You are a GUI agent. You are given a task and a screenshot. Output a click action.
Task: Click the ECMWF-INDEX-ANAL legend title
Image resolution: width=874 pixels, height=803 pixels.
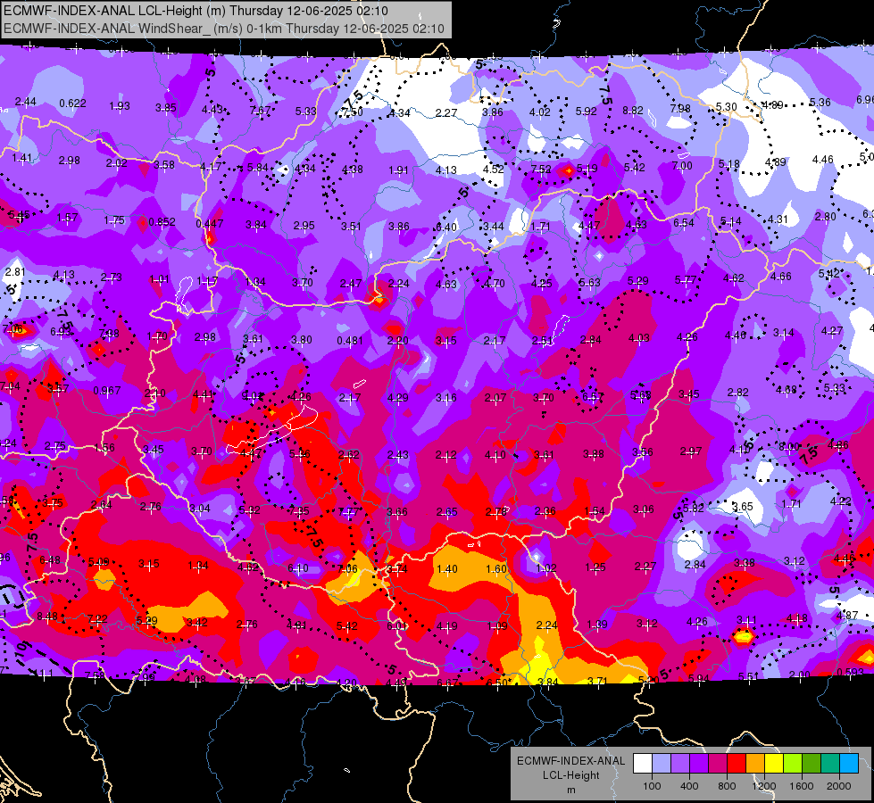coord(570,761)
